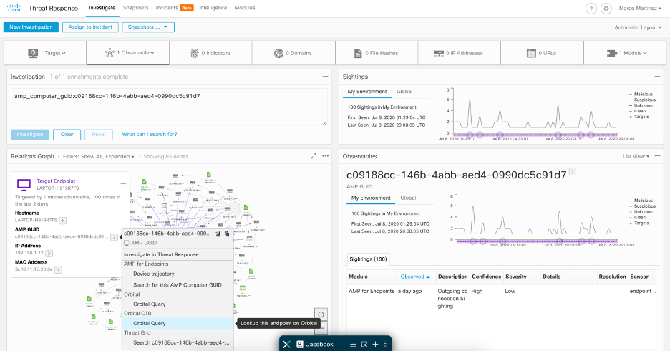
Task: Click the New Investigation button
Action: point(31,27)
